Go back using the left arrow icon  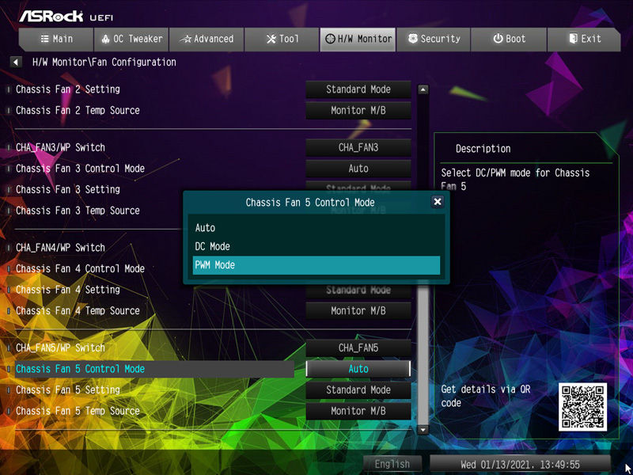[15, 63]
